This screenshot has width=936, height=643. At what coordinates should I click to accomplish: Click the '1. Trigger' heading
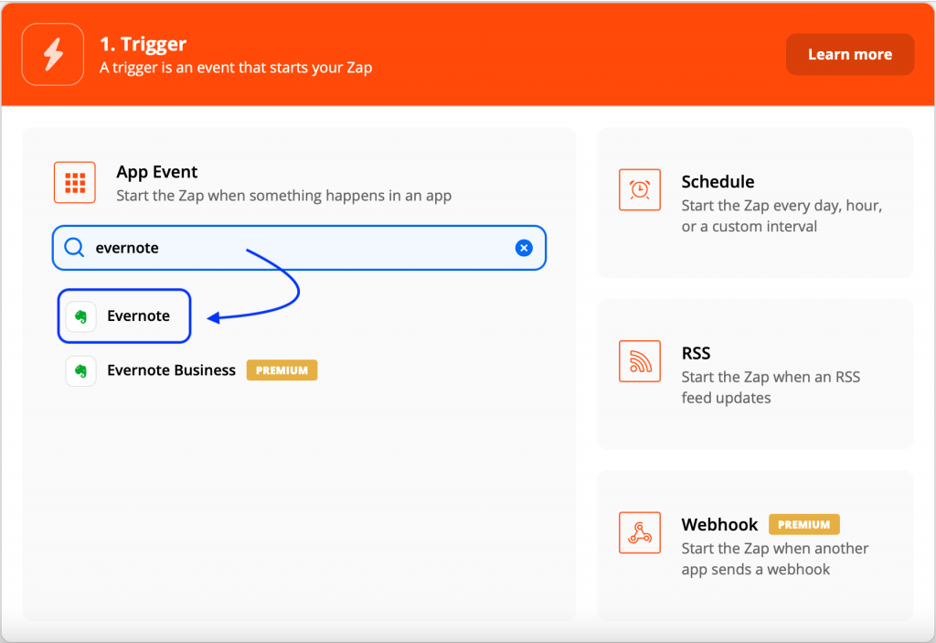pos(144,44)
